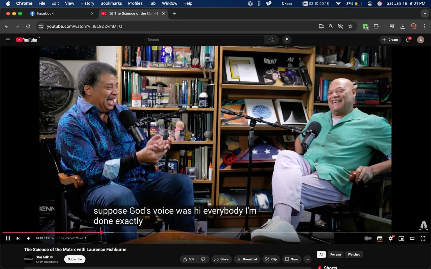Open video settings gear
Viewport: 431px width, 269px height.
391,238
